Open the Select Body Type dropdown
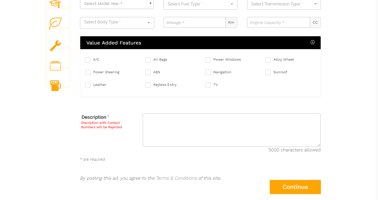 pyautogui.click(x=117, y=23)
